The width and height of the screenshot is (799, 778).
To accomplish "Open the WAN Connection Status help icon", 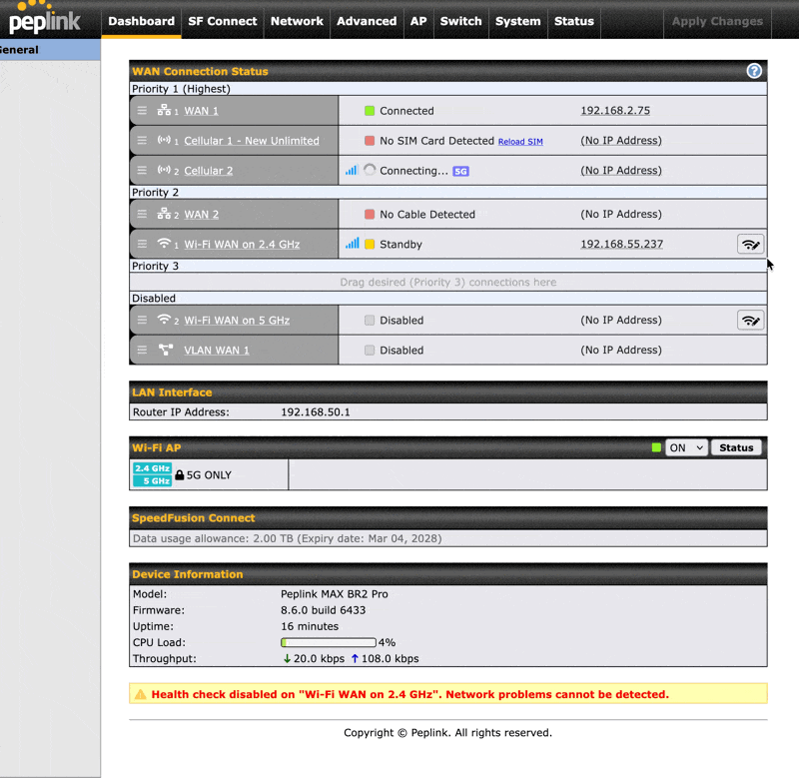I will point(754,71).
